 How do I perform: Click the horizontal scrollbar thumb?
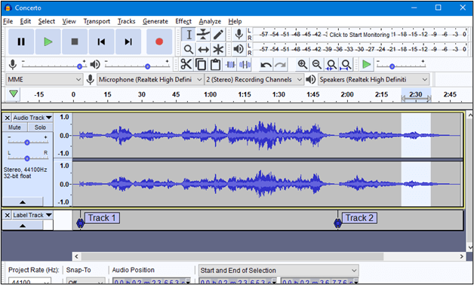click(232, 256)
